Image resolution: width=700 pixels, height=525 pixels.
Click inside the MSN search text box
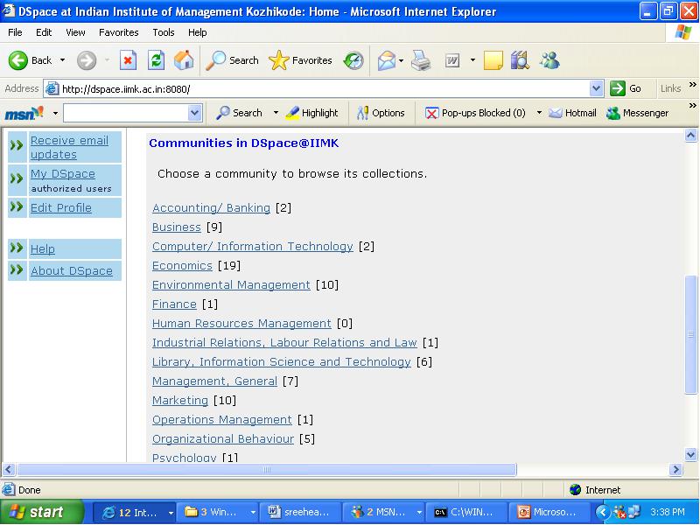pos(126,113)
